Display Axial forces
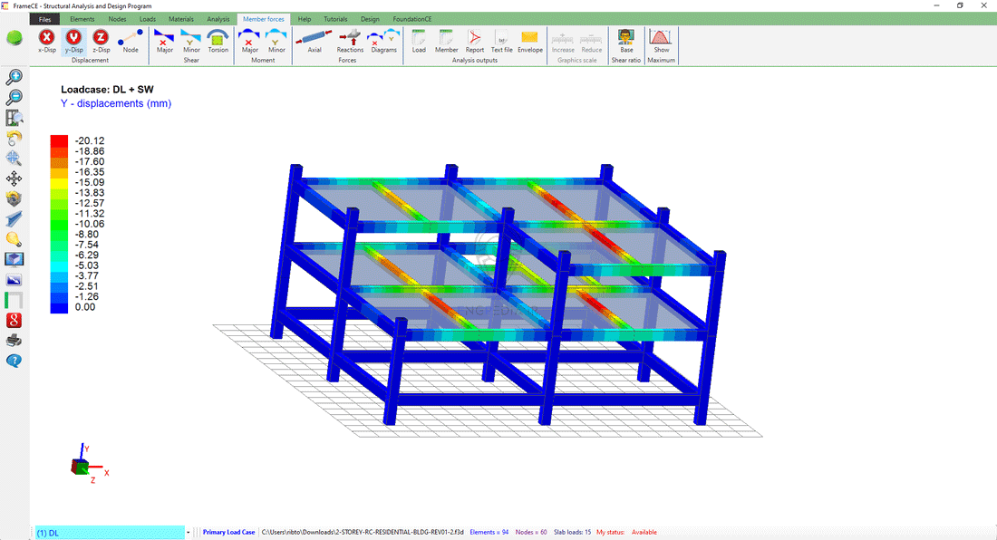This screenshot has width=997, height=540. pos(315,40)
